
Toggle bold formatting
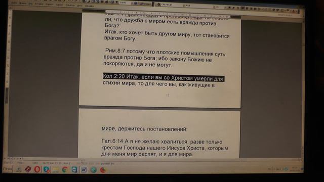pyautogui.click(x=229, y=8)
